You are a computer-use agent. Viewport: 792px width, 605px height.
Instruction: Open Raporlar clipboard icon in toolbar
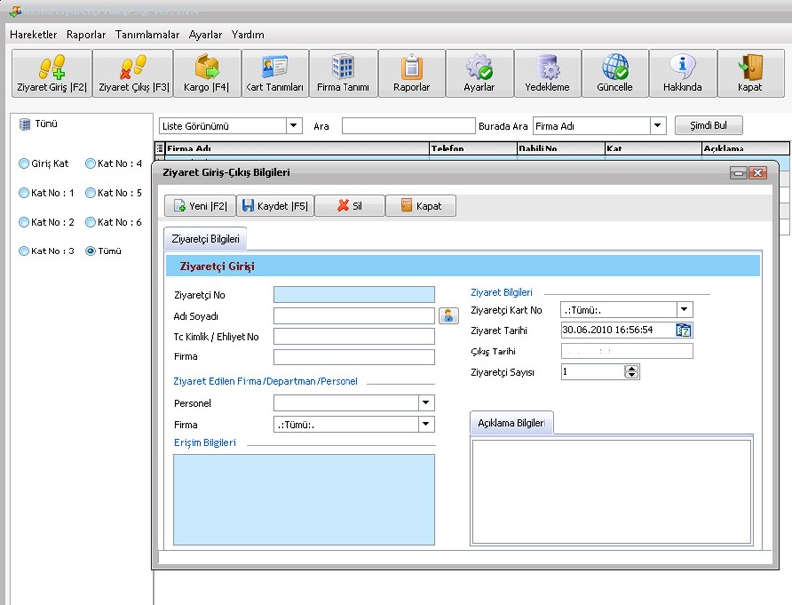pos(412,73)
